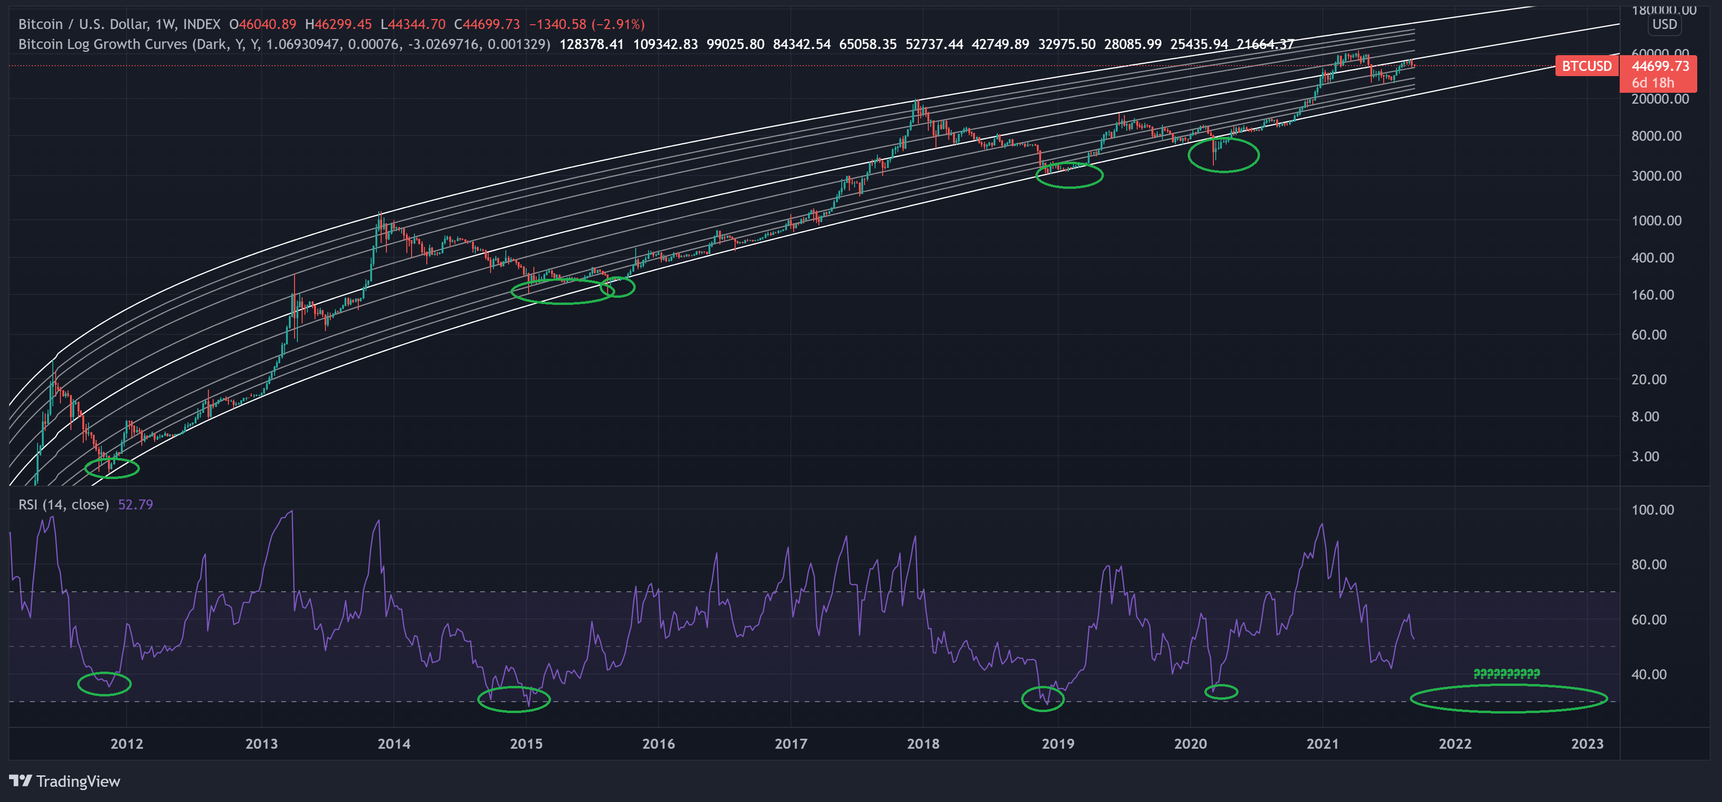Click the 400.00 price scale label

1653,257
